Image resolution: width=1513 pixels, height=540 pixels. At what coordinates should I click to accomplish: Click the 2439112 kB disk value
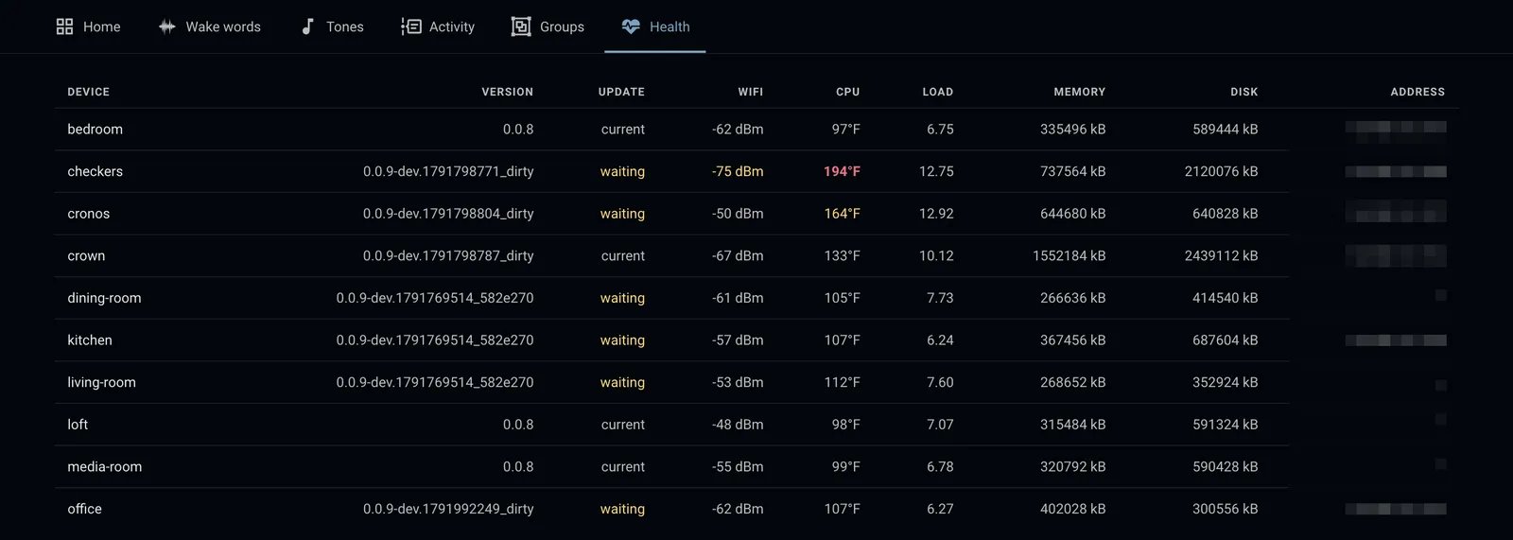pyautogui.click(x=1222, y=255)
